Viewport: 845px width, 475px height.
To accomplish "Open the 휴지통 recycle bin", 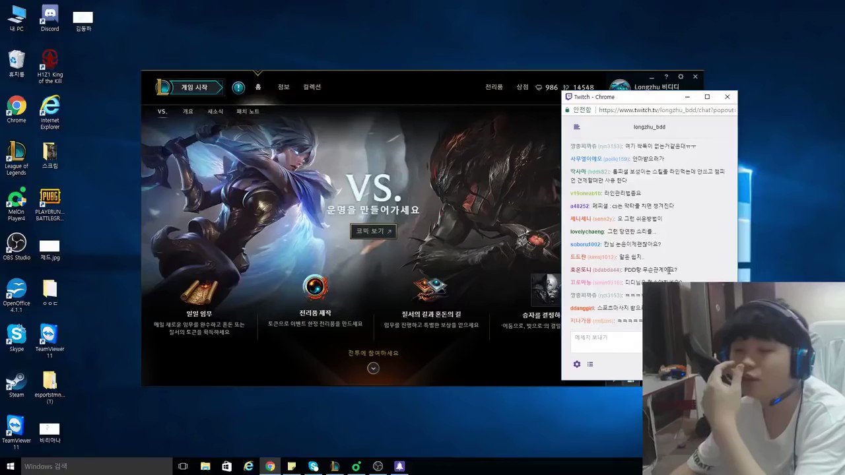I will pos(17,64).
